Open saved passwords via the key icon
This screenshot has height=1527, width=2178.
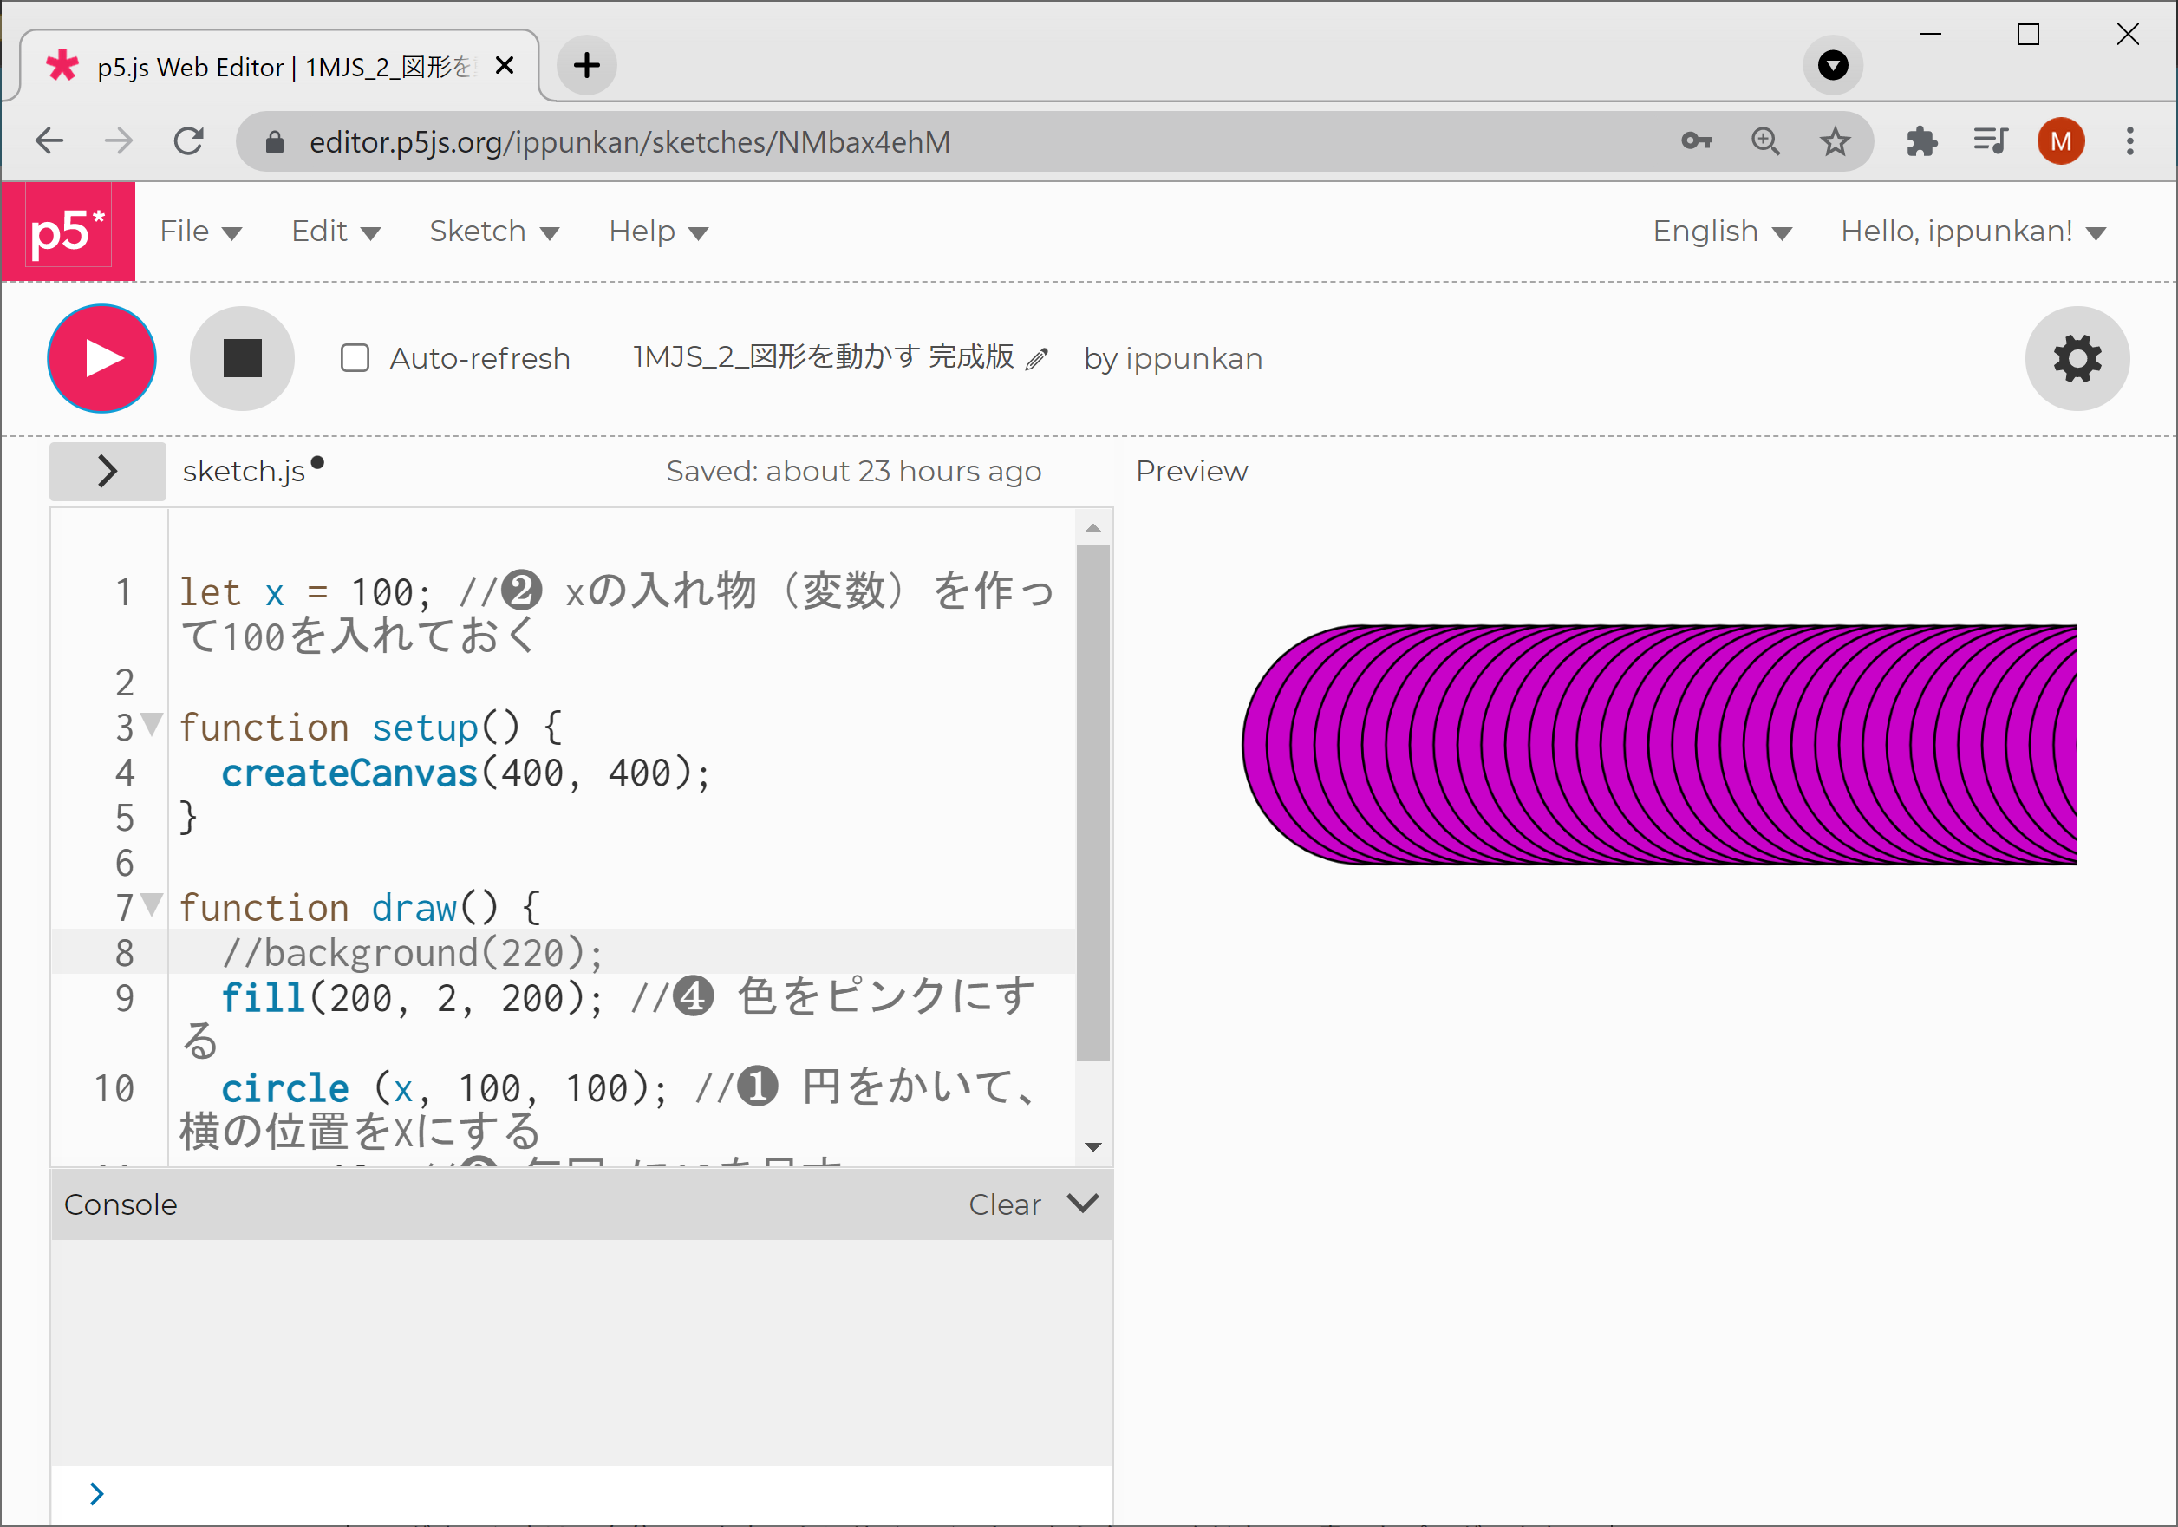pos(1697,140)
